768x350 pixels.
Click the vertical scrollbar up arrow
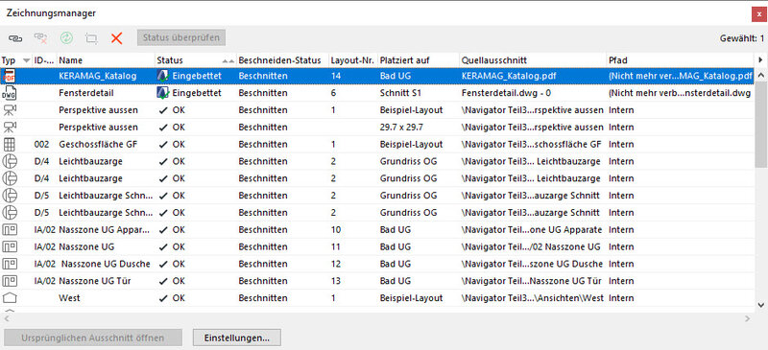click(x=760, y=76)
